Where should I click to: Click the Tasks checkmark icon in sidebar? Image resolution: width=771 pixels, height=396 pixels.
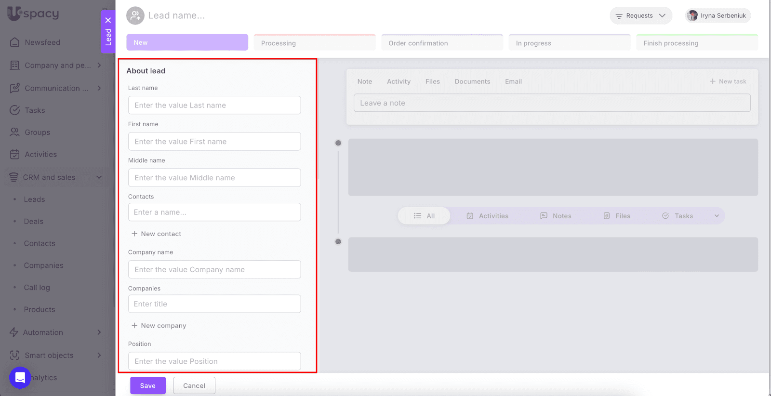coord(15,110)
